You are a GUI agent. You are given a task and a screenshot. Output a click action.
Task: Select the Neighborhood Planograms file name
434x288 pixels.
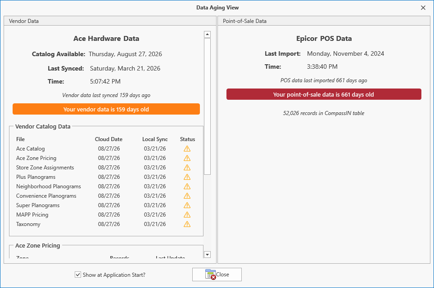pyautogui.click(x=49, y=186)
